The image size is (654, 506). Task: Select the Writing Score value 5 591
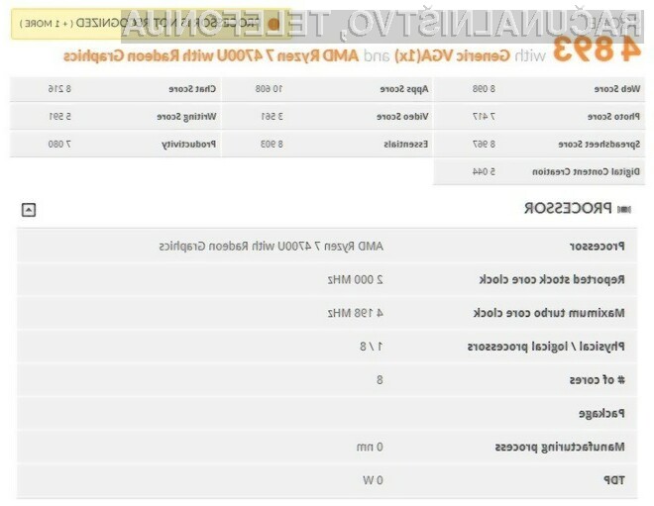pyautogui.click(x=59, y=117)
